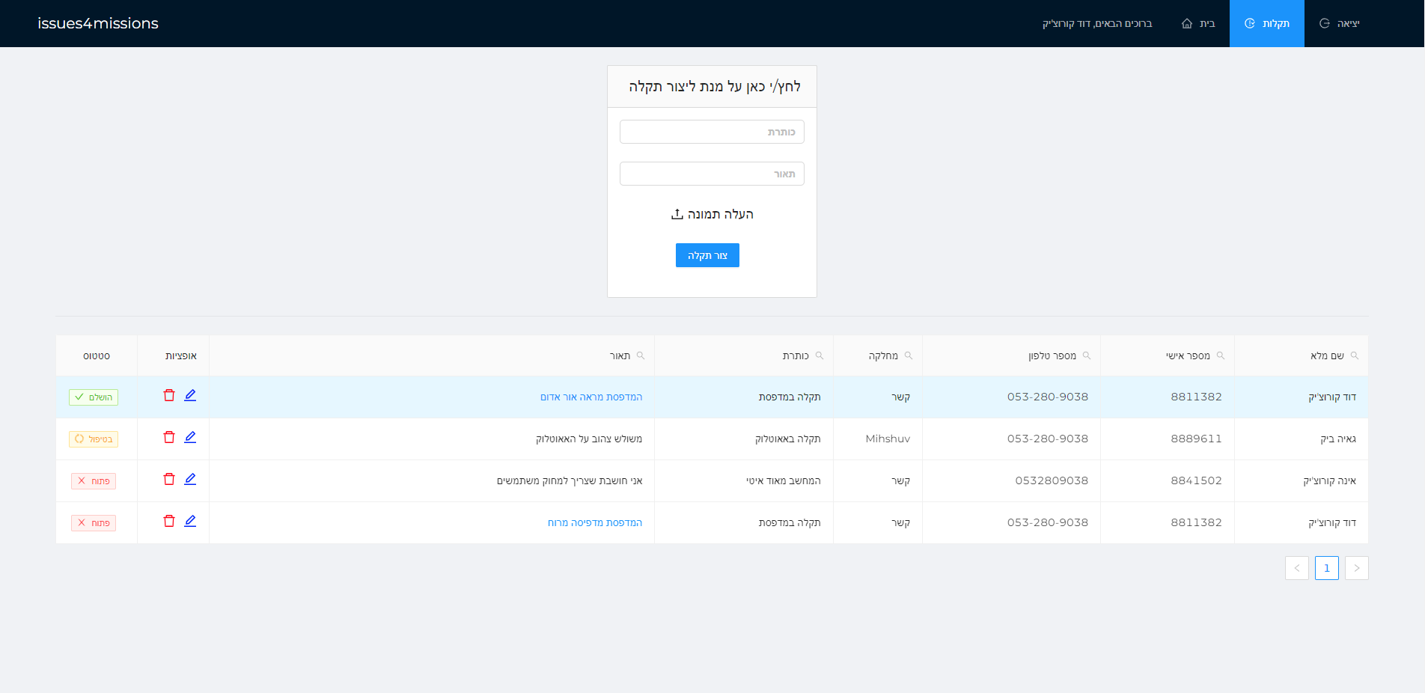Go to the next table page

pos(1357,568)
